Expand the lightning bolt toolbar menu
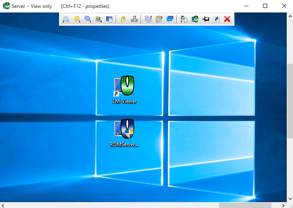 [x=77, y=19]
